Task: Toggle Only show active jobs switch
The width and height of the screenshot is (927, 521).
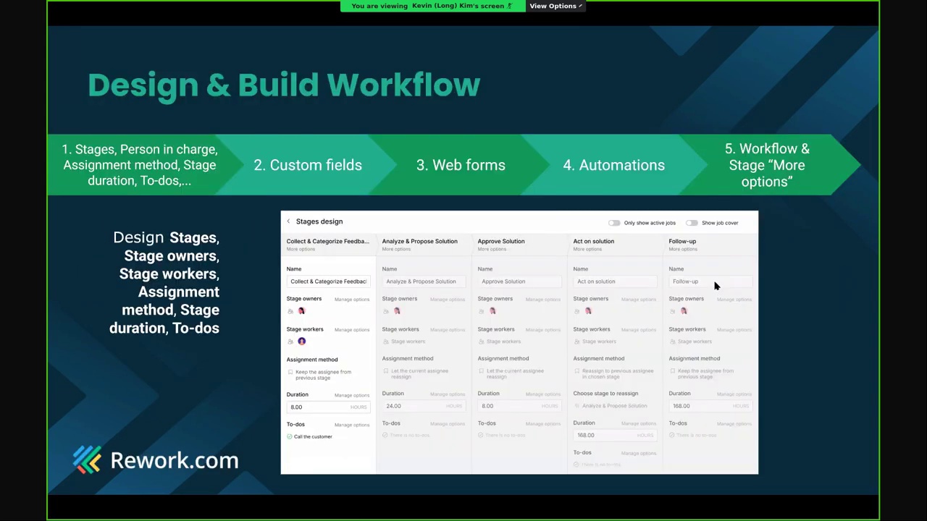Action: click(x=614, y=223)
